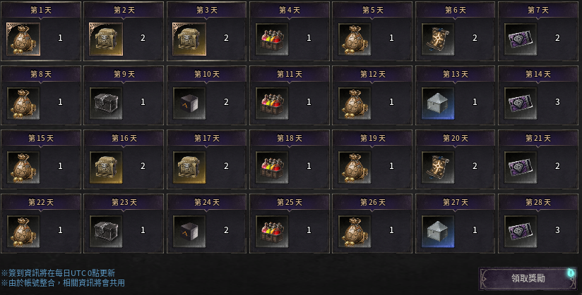The height and width of the screenshot is (295, 582).
Task: Click the silver pyramid box on 第27天
Action: (x=438, y=231)
